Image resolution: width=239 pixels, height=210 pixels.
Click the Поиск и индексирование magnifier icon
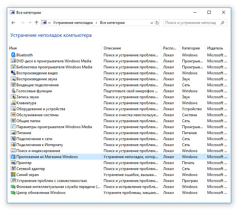click(x=13, y=150)
